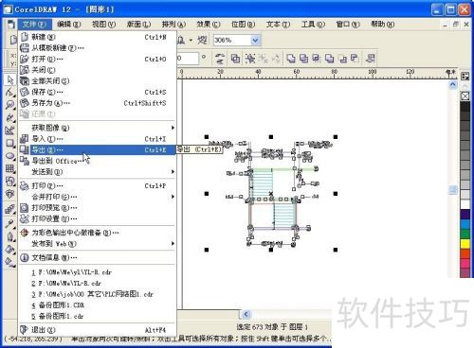Click the Intersect shaping icon
The height and width of the screenshot is (348, 474).
pyautogui.click(x=317, y=59)
